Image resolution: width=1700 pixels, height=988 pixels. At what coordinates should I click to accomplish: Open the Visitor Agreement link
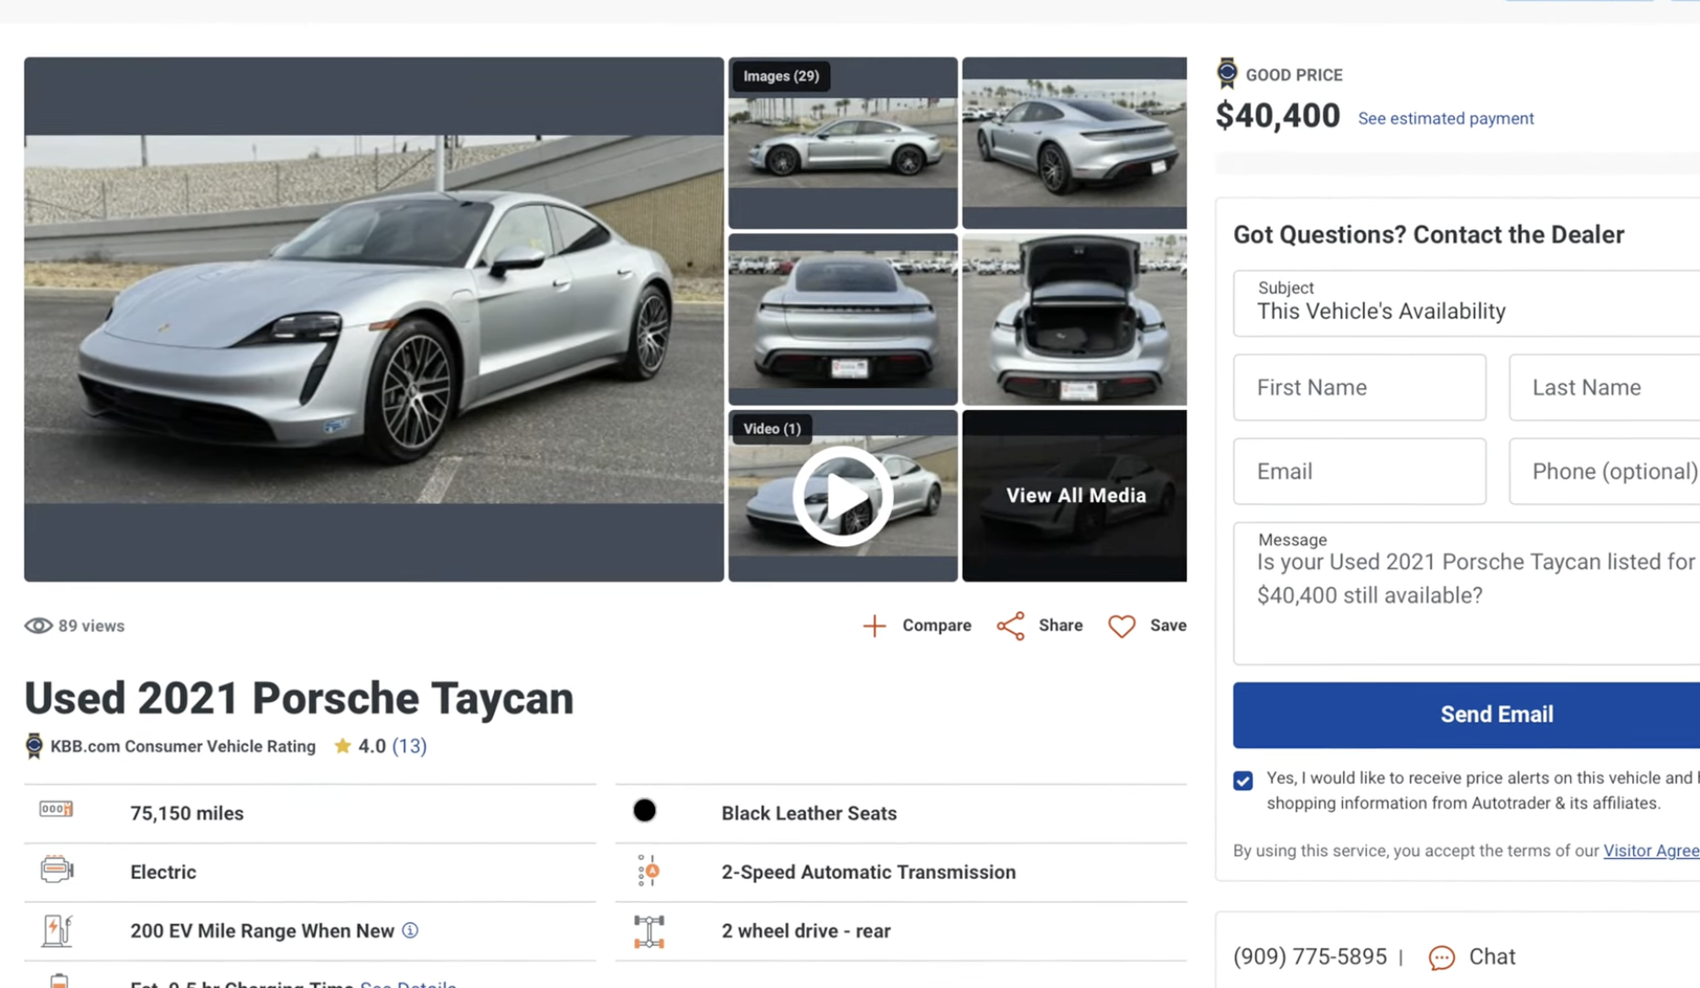click(x=1652, y=851)
